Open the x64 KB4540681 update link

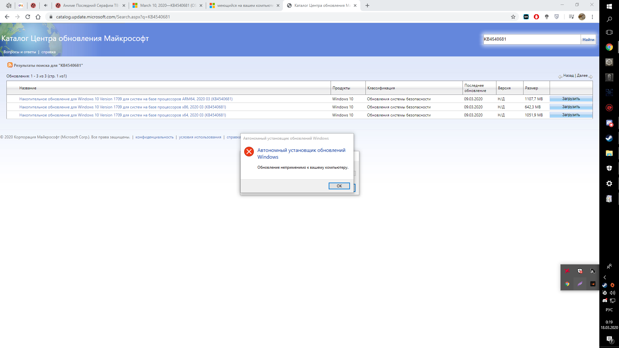tap(123, 115)
